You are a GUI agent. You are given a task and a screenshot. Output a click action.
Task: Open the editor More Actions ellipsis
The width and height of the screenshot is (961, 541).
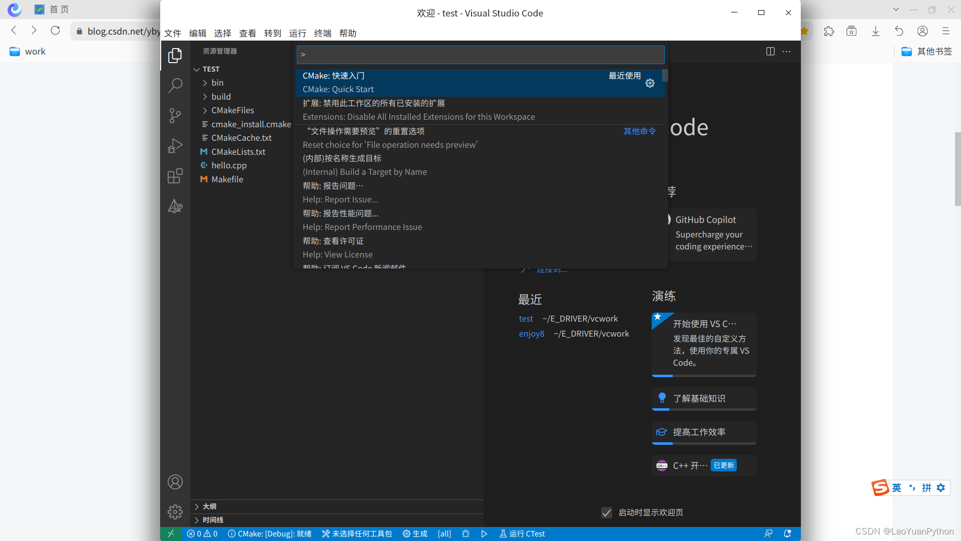[x=786, y=52]
